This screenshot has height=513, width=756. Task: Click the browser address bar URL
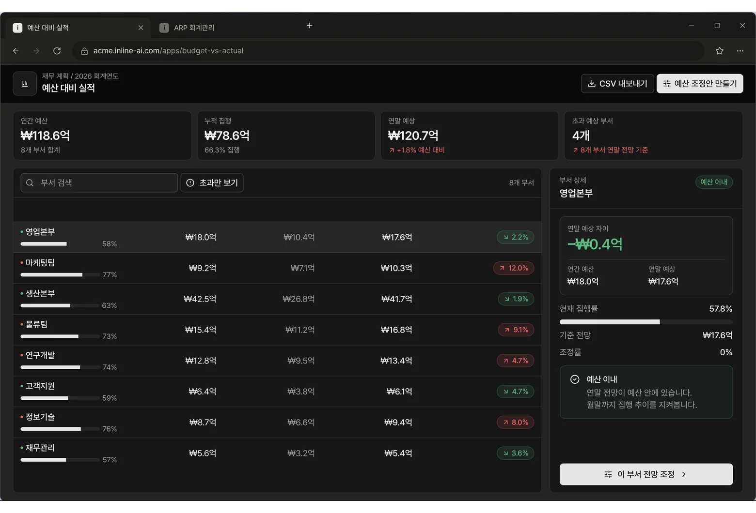pyautogui.click(x=168, y=51)
